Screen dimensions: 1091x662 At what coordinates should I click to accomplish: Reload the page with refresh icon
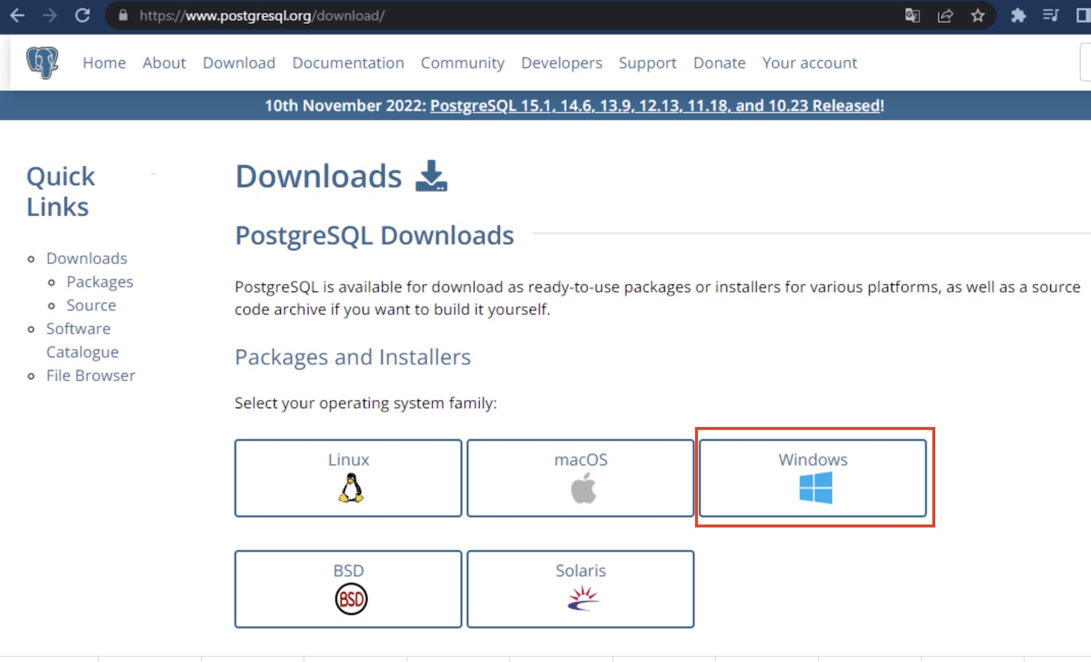(x=82, y=15)
